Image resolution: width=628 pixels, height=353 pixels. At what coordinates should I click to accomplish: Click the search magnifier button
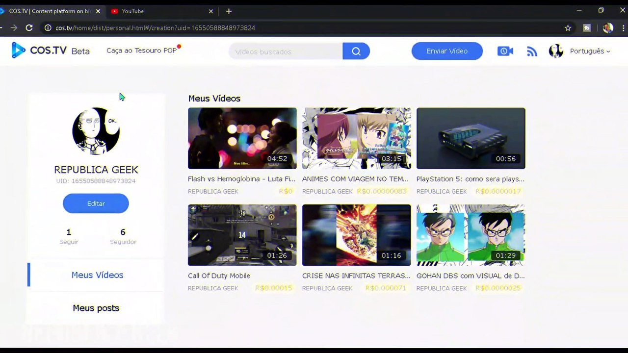click(356, 51)
